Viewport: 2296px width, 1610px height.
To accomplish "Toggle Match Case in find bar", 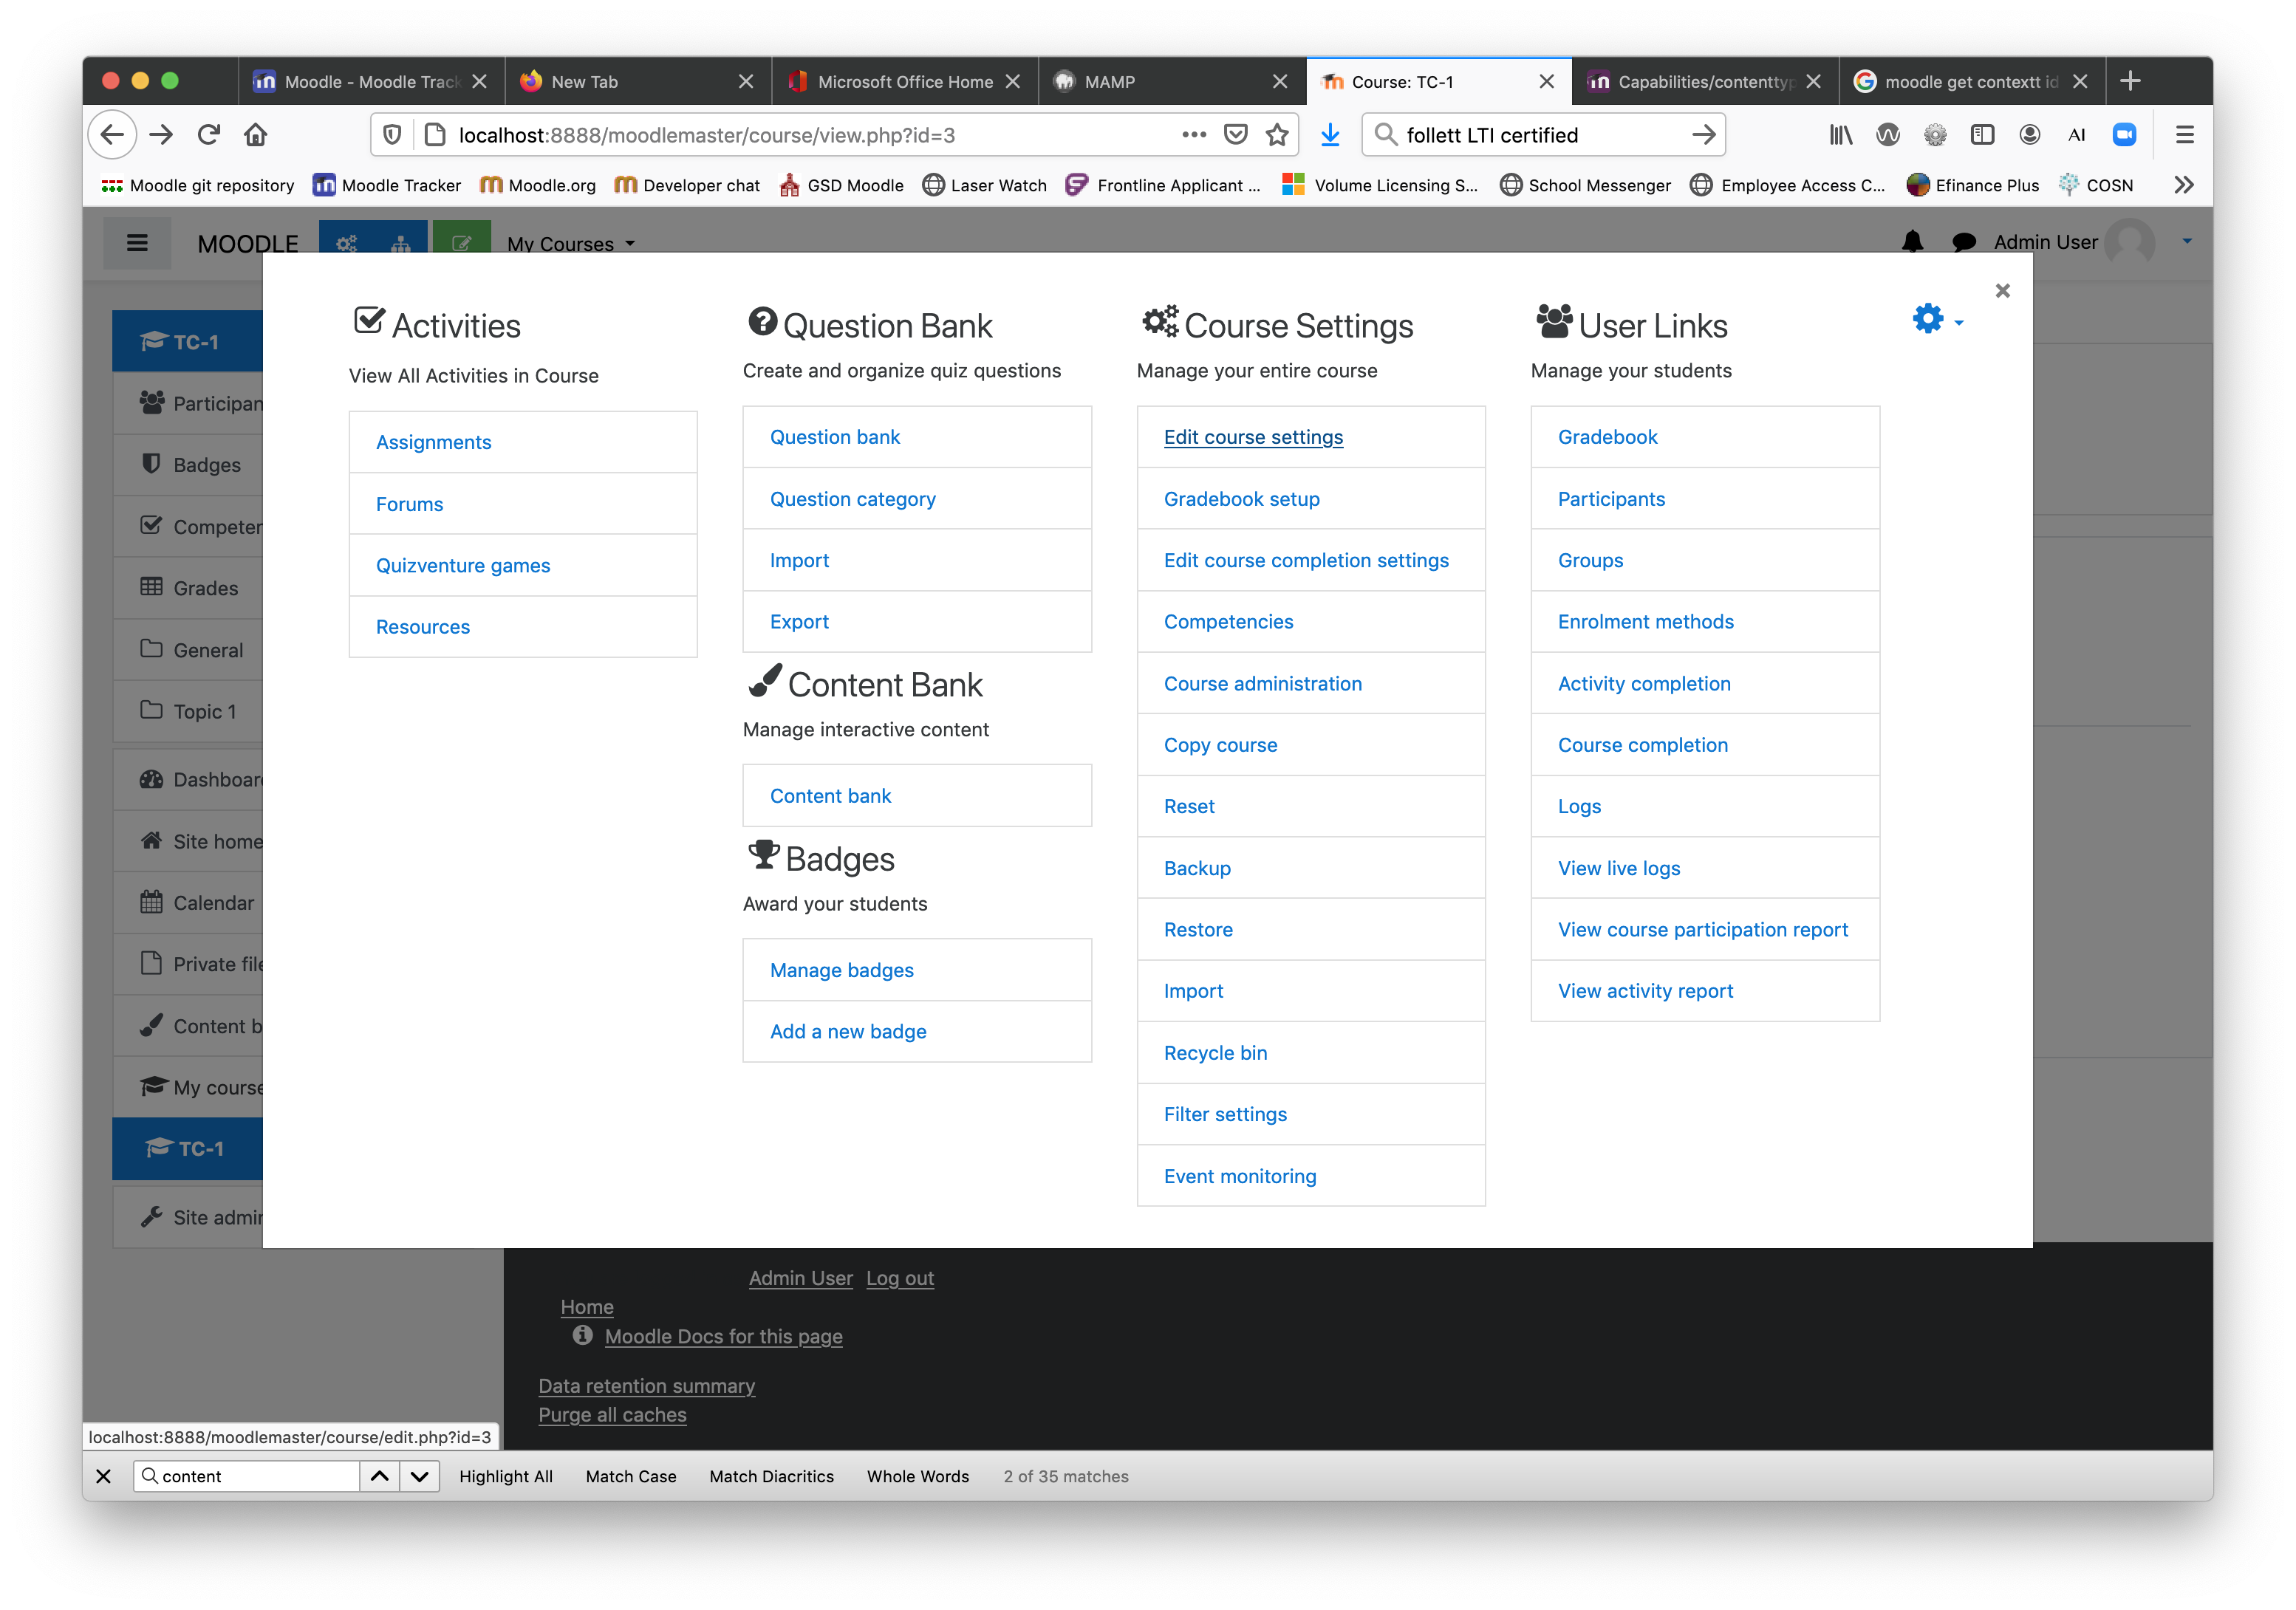I will pyautogui.click(x=630, y=1476).
